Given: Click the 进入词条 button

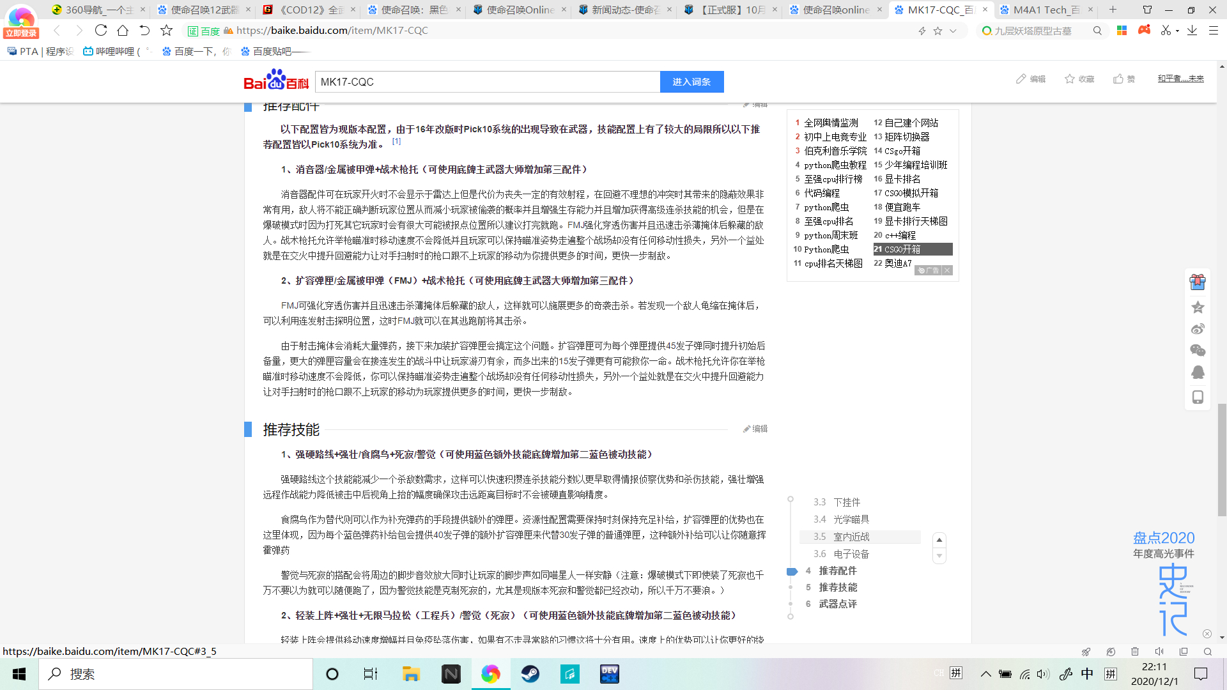Looking at the screenshot, I should pyautogui.click(x=691, y=82).
